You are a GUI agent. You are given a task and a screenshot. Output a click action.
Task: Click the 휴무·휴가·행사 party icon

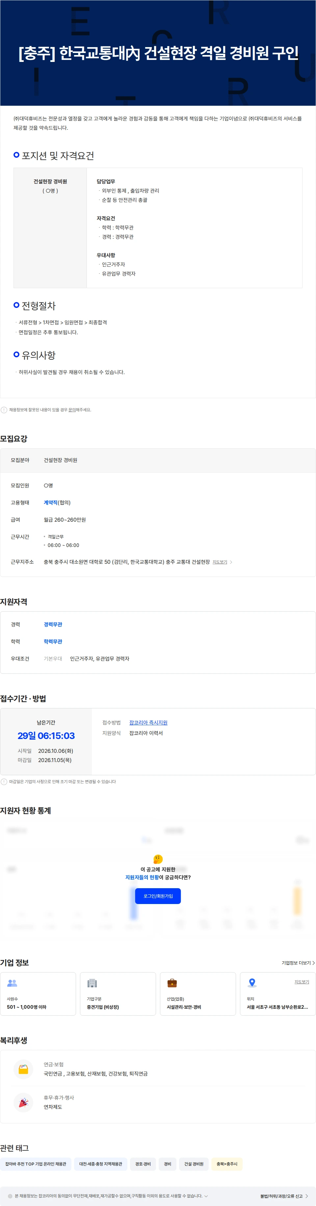pyautogui.click(x=23, y=1102)
